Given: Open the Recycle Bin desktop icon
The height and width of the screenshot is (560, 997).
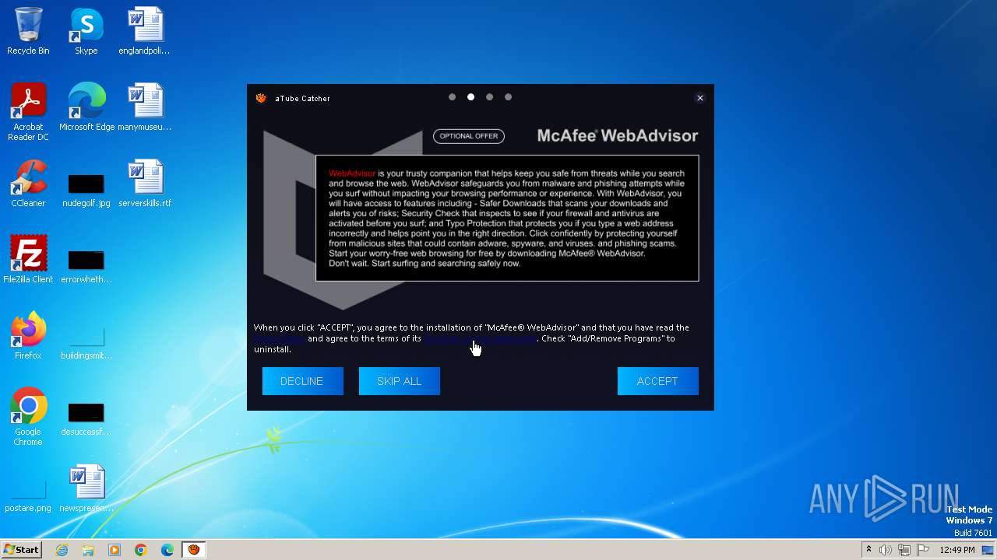Looking at the screenshot, I should pyautogui.click(x=28, y=31).
